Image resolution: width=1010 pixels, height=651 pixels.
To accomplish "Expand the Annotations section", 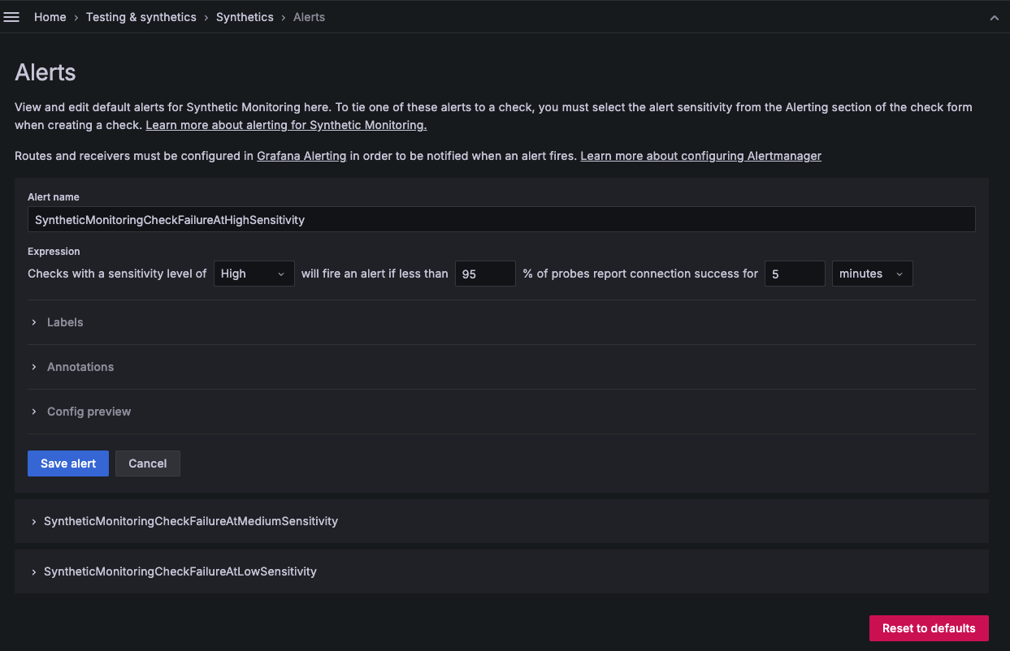I will [80, 367].
